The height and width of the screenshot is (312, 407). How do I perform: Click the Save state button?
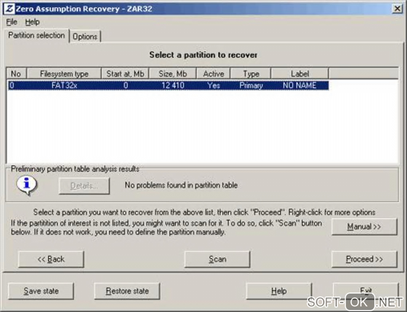click(41, 291)
